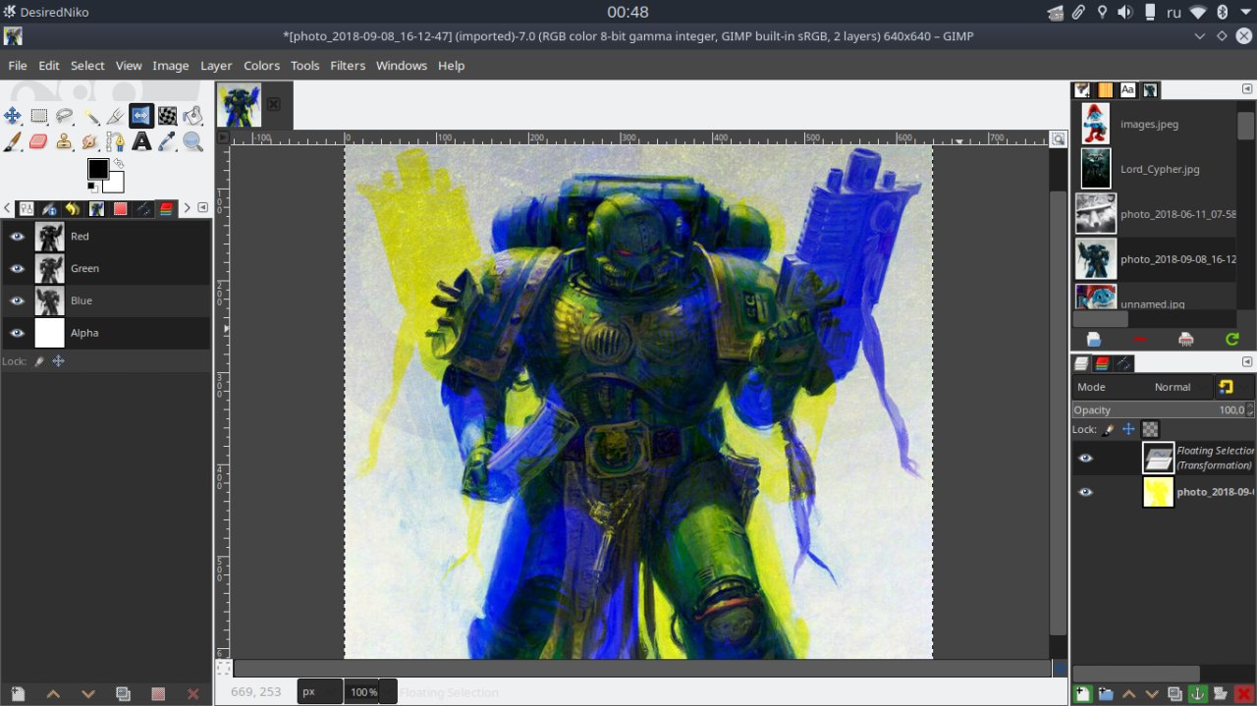Select the Text tool
Viewport: 1257px width, 706px height.
[x=141, y=141]
